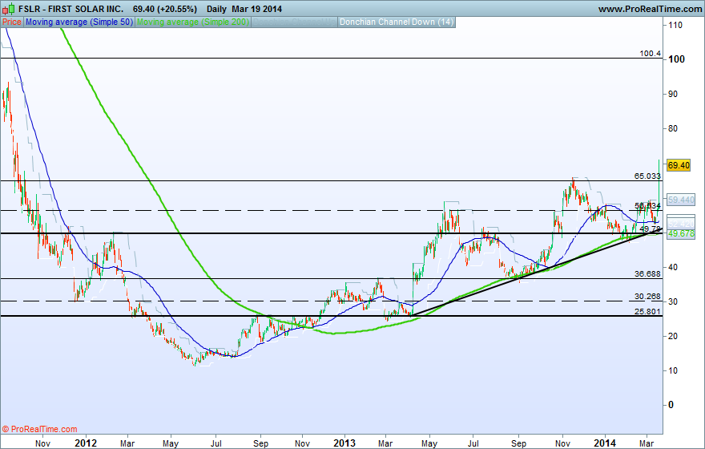Click the bold 100 price axis tick
Viewport: 705px width, 449px height.
pos(676,59)
